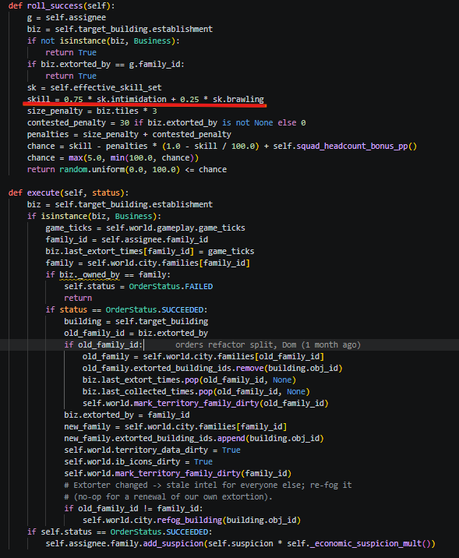The width and height of the screenshot is (459, 558).
Task: Click 'size_penalty = biz.tiles * 3' line
Action: coord(92,111)
